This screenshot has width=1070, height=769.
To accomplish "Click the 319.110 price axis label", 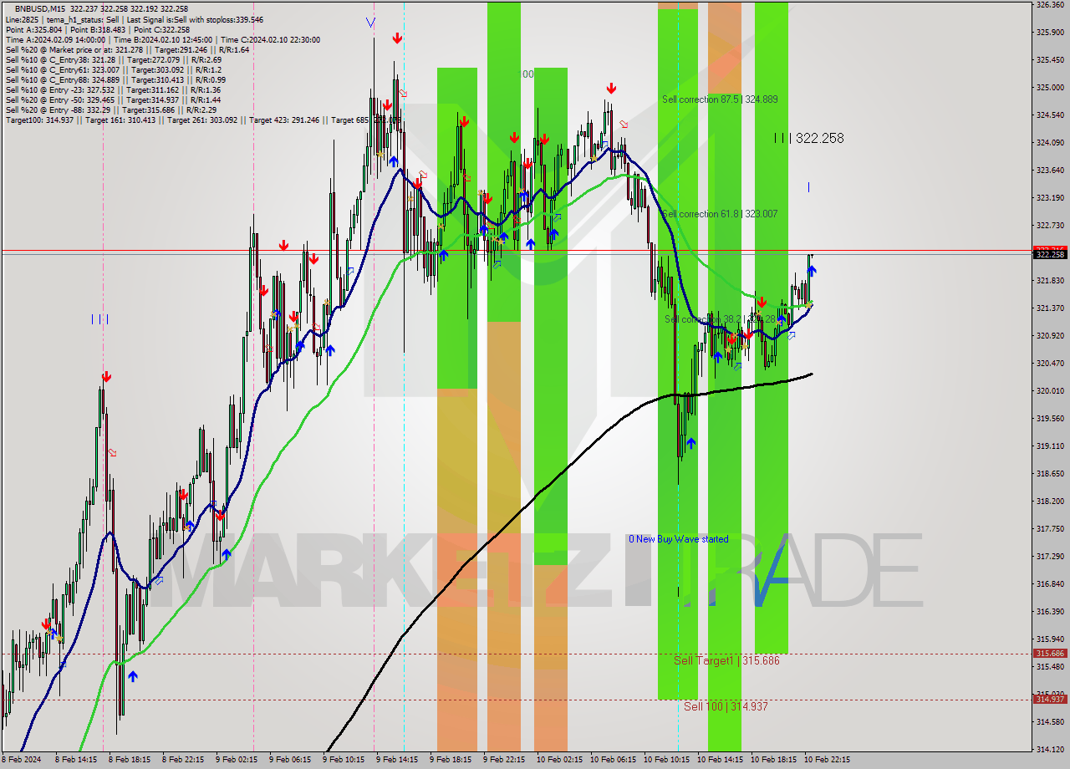I will pos(1050,446).
